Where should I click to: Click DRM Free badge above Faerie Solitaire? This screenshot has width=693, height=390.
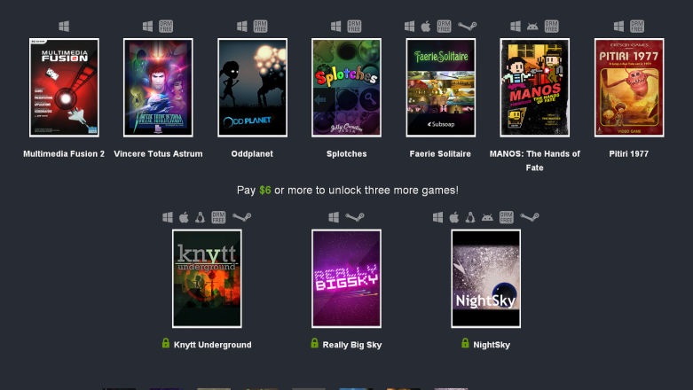tap(444, 27)
